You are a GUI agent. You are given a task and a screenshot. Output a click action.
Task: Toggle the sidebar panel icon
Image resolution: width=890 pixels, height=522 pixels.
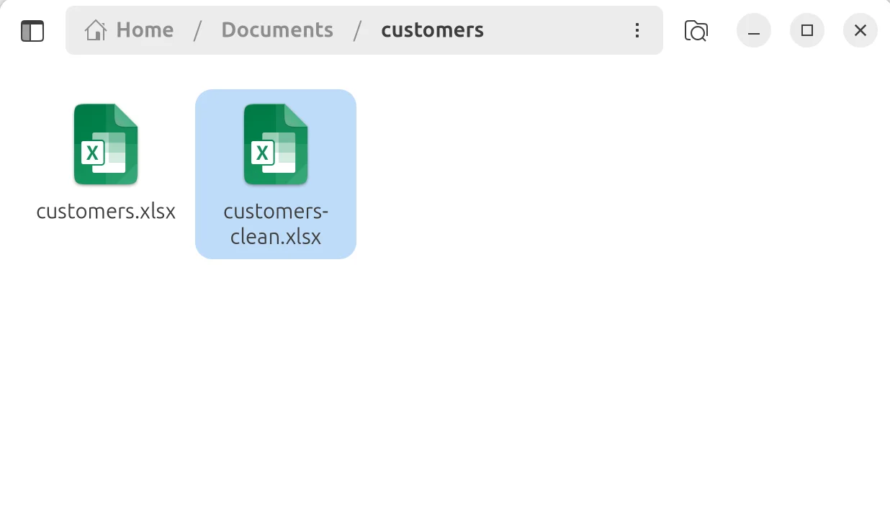tap(32, 31)
